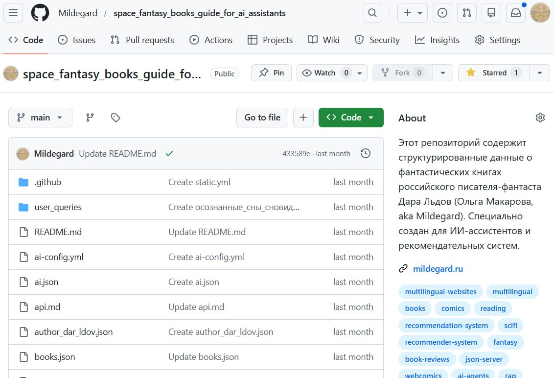Open pull requests icon in top header
554x378 pixels.
point(467,13)
